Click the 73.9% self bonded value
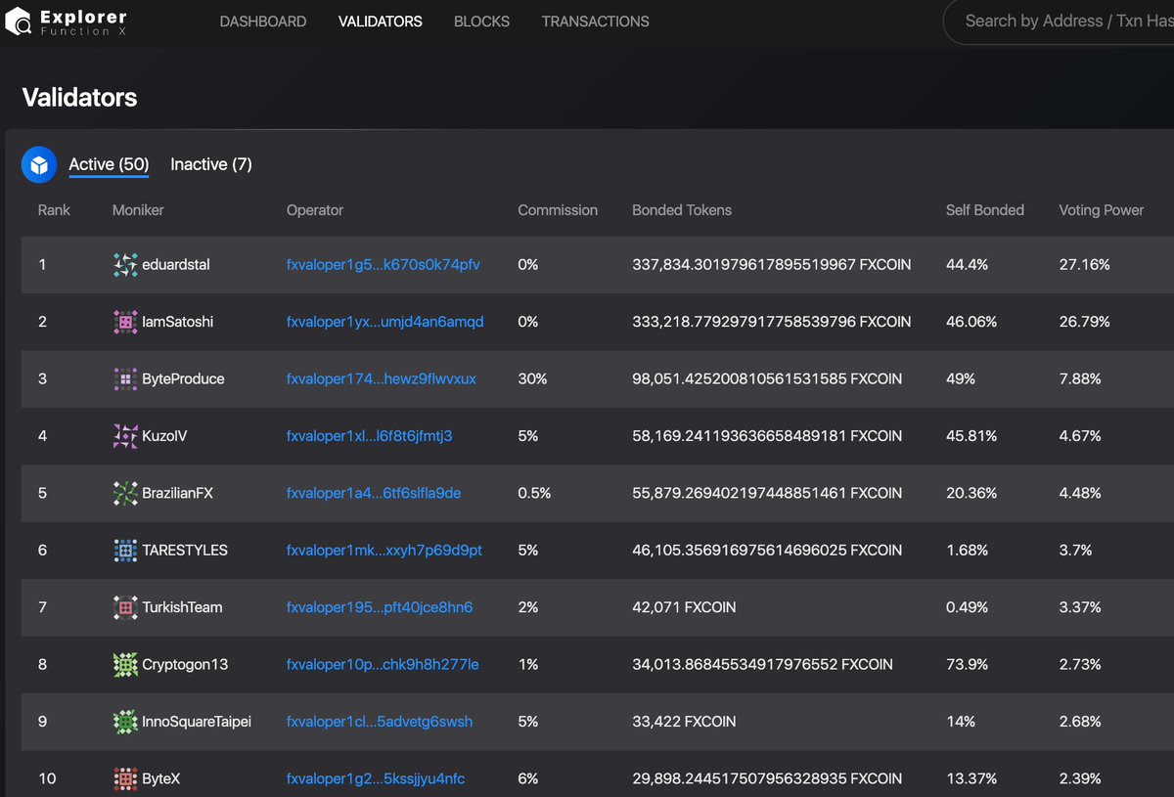This screenshot has height=797, width=1174. point(968,665)
